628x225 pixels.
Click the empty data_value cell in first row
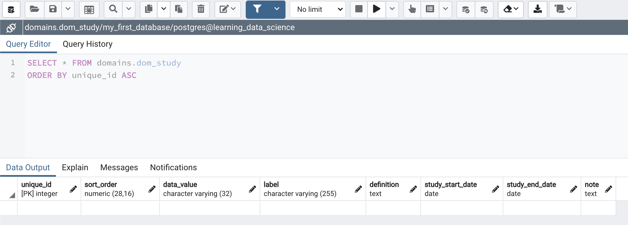click(209, 208)
